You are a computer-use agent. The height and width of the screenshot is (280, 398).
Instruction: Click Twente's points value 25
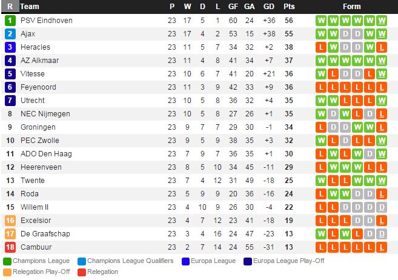click(289, 181)
